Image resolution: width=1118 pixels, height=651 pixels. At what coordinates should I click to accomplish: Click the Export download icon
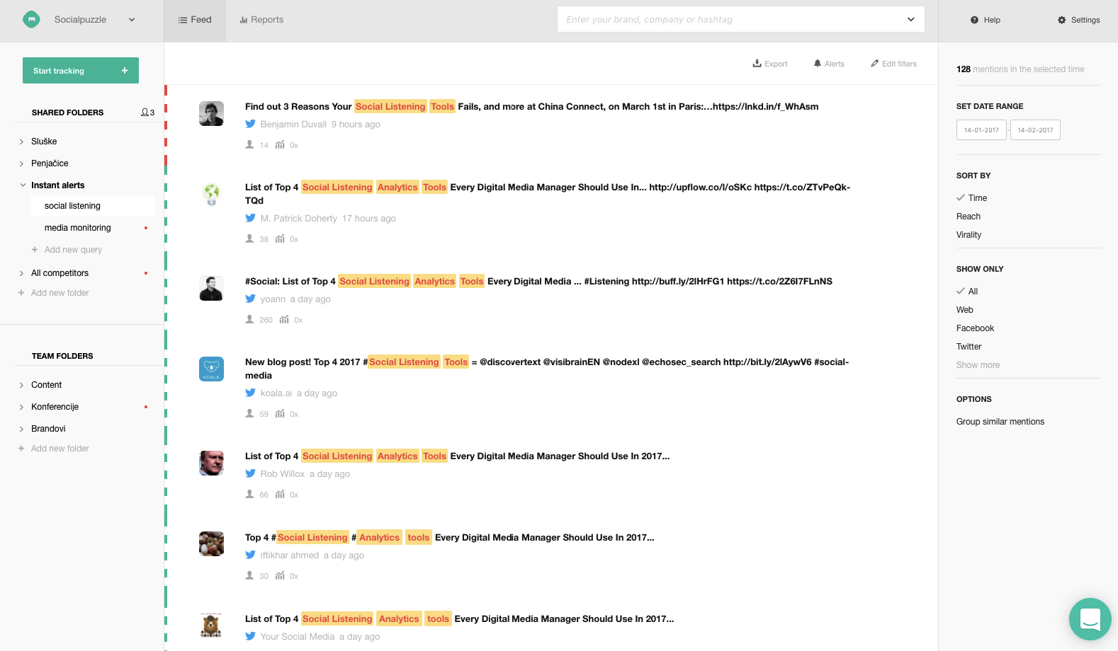757,64
